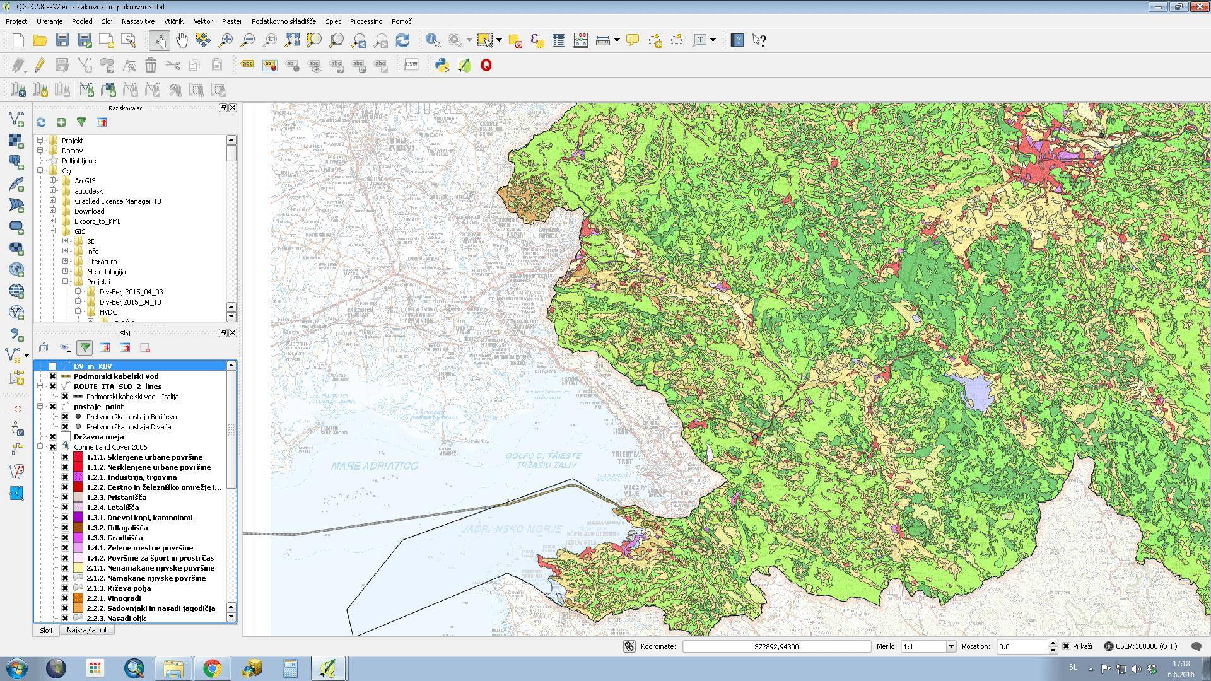Viewport: 1211px width, 681px height.
Task: Click the USER:100000 (OTF) CRS button
Action: coord(1140,646)
